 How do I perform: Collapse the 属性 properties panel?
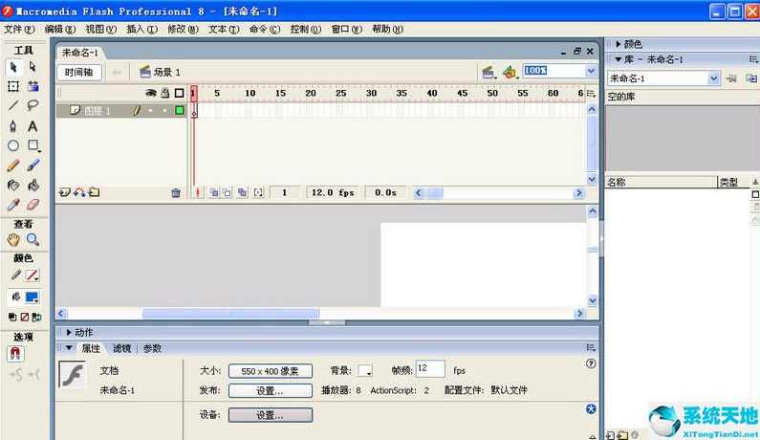pos(69,348)
